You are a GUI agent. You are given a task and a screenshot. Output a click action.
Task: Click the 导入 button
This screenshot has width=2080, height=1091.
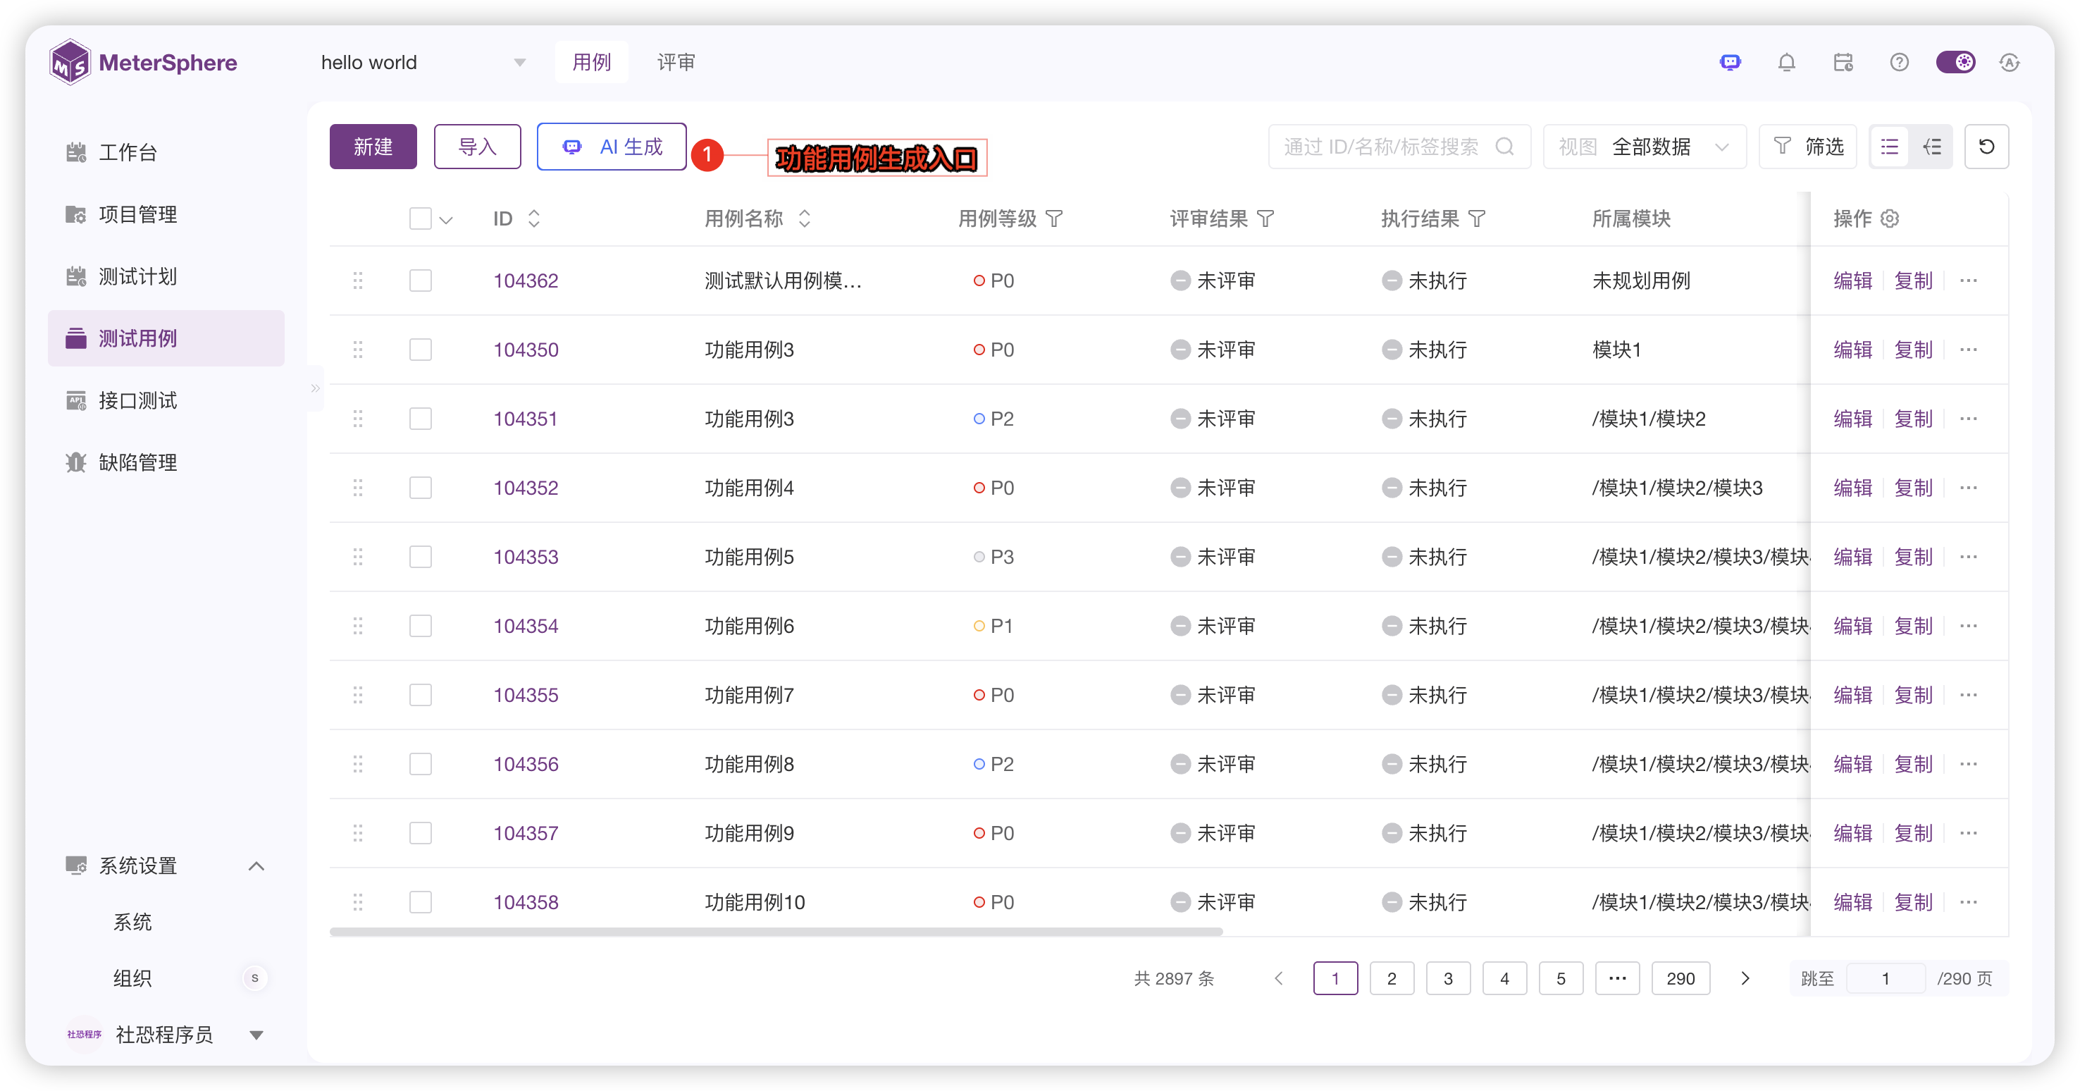click(477, 147)
